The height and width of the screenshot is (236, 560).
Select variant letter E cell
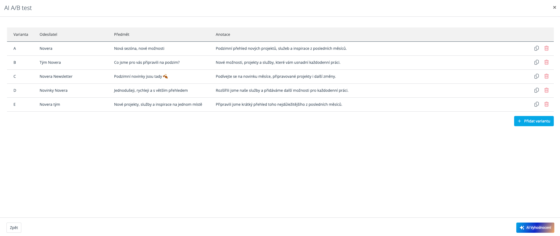pos(15,104)
